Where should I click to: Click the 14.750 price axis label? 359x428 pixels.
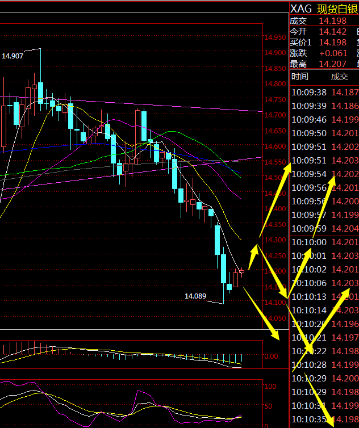(x=275, y=100)
